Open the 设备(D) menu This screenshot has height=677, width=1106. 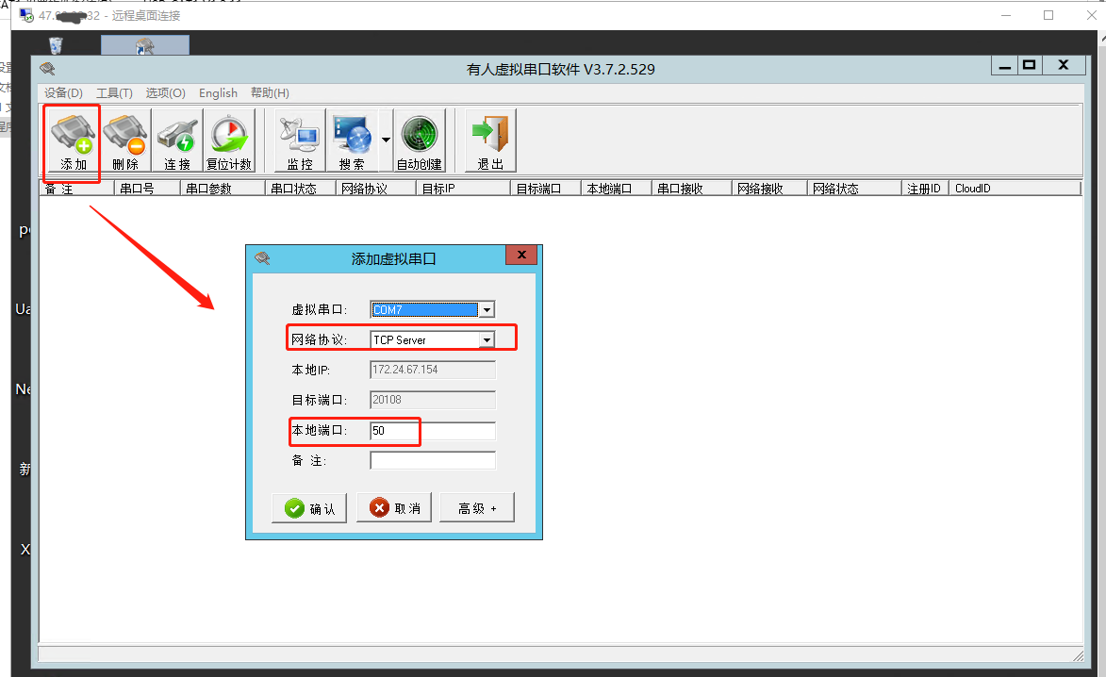coord(63,93)
